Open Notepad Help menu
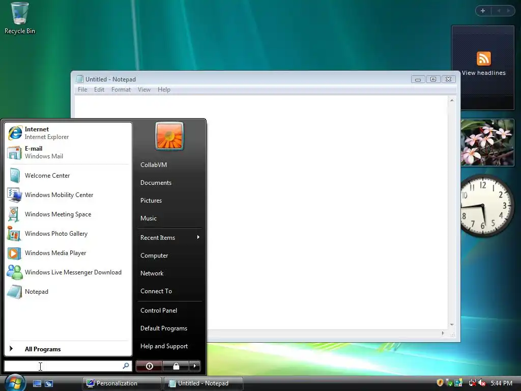The height and width of the screenshot is (391, 521). (164, 90)
